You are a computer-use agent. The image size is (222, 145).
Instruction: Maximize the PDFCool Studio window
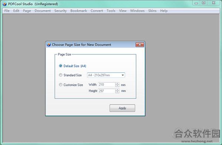[x=203, y=3]
